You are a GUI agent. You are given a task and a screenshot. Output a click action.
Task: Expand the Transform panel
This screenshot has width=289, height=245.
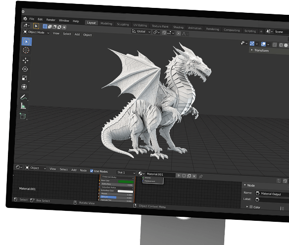point(269,50)
